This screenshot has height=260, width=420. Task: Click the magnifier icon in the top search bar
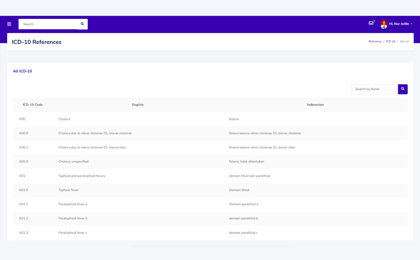82,24
